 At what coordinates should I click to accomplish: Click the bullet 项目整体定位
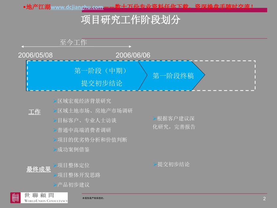pyautogui.click(x=71, y=165)
